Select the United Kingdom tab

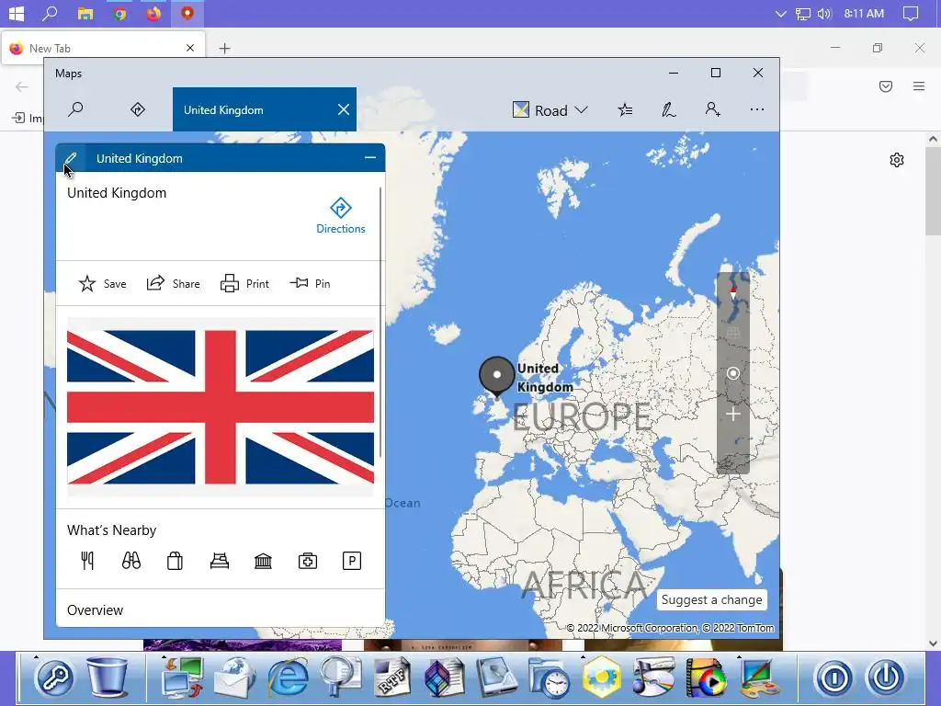(264, 110)
